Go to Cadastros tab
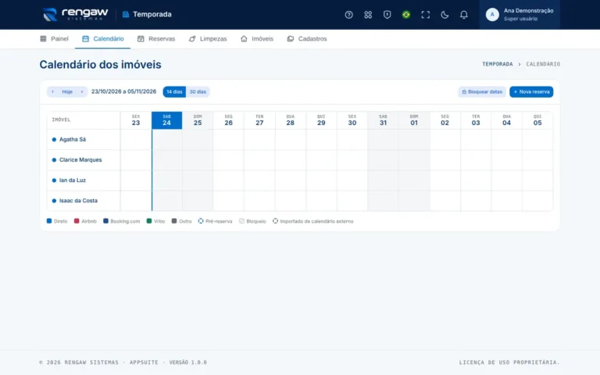The width and height of the screenshot is (600, 375). coord(307,38)
